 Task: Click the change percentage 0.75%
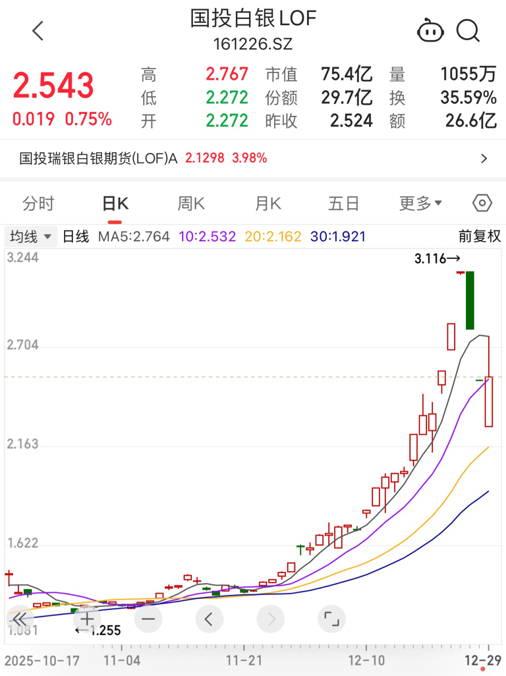click(x=88, y=119)
